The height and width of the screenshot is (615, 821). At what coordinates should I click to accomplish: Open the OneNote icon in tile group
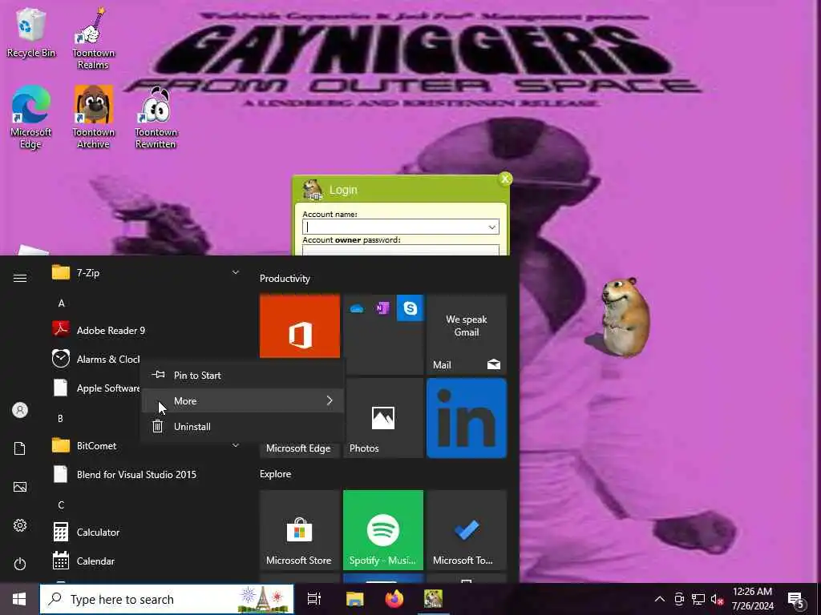[382, 308]
